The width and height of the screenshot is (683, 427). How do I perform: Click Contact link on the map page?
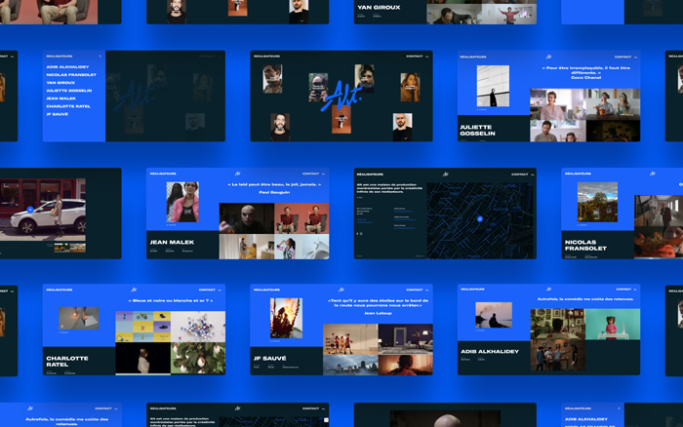(515, 174)
